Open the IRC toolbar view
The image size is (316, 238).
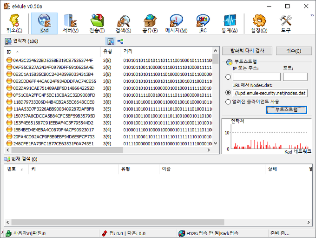pos(203,23)
